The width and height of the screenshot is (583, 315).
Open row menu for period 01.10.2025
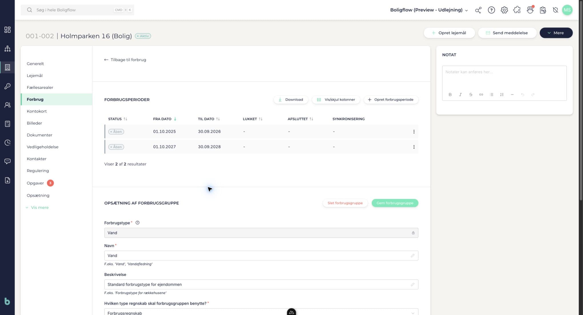[x=414, y=132]
